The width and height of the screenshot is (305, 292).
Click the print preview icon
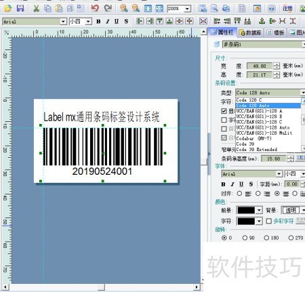click(214, 9)
